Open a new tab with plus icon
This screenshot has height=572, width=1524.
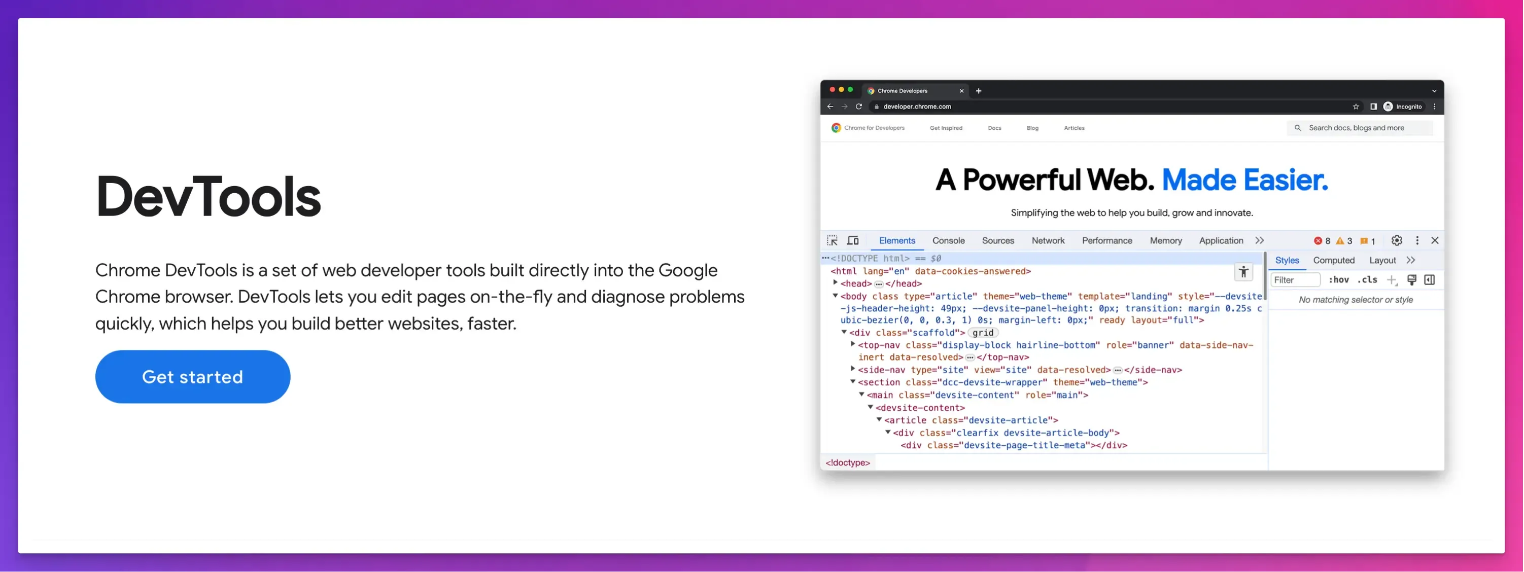point(979,90)
